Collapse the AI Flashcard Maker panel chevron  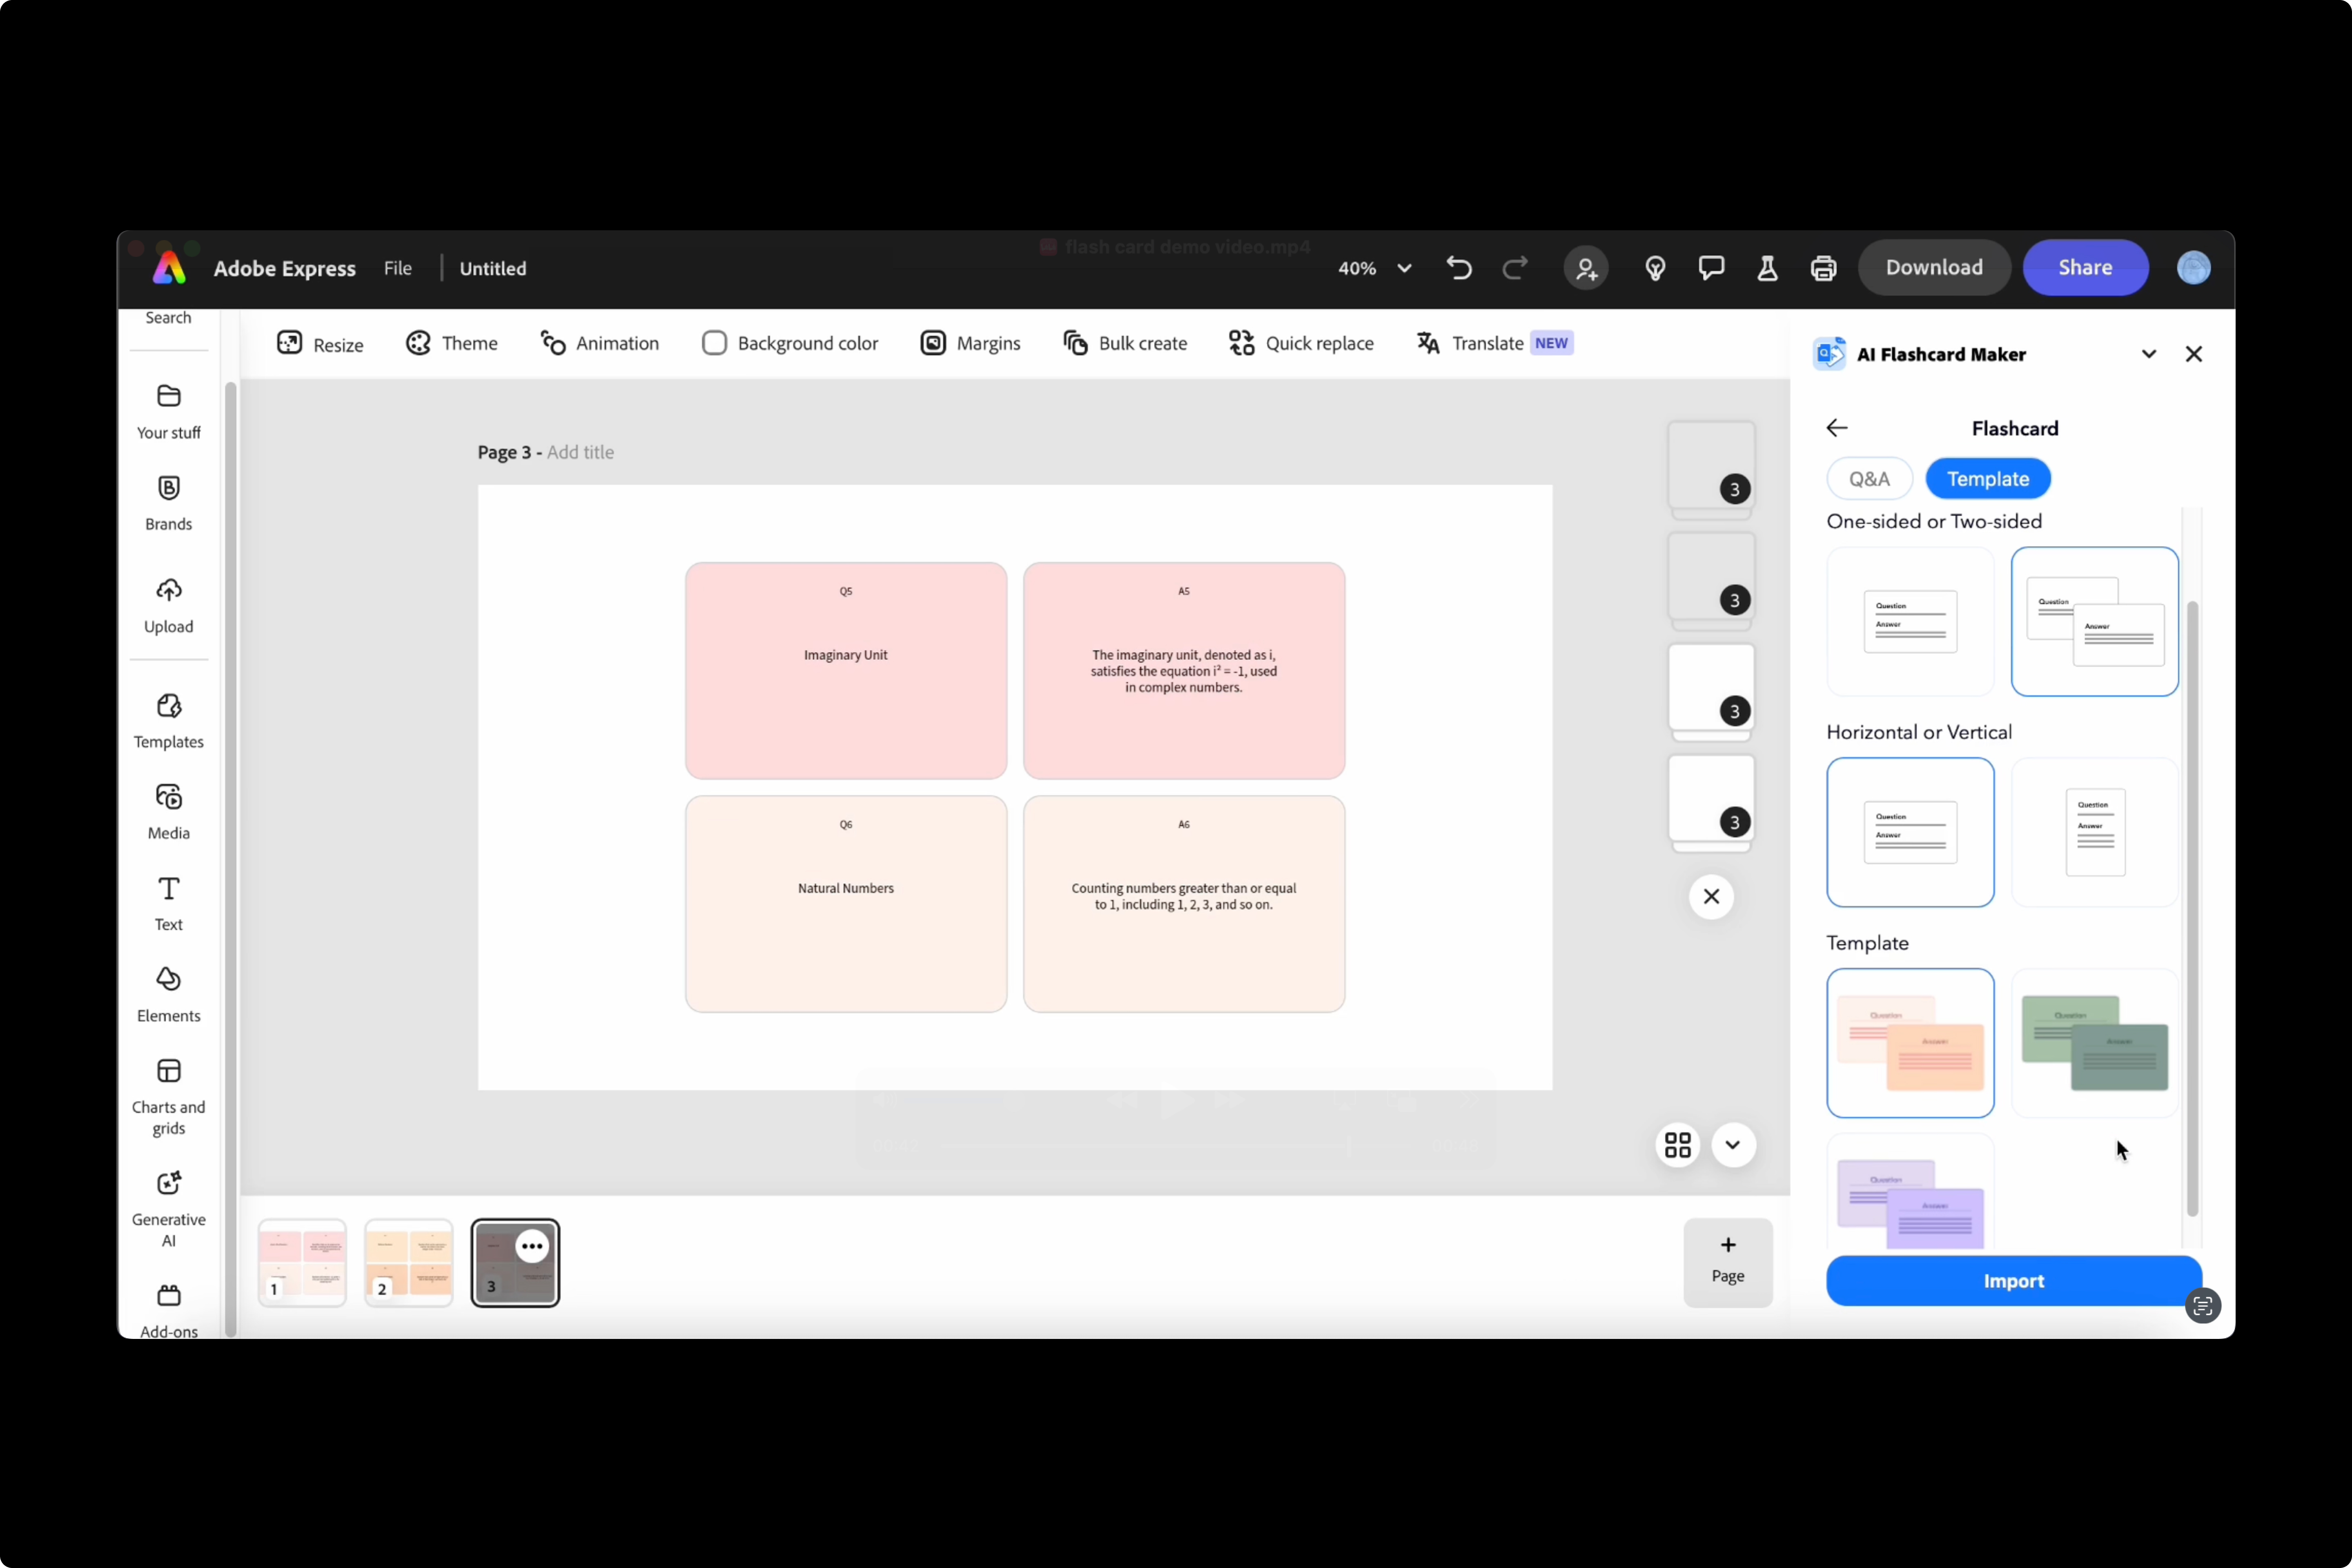click(x=2148, y=354)
